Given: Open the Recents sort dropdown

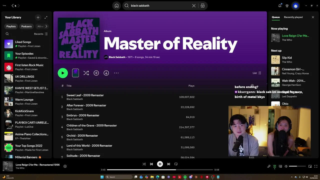Looking at the screenshot, I should [41, 34].
